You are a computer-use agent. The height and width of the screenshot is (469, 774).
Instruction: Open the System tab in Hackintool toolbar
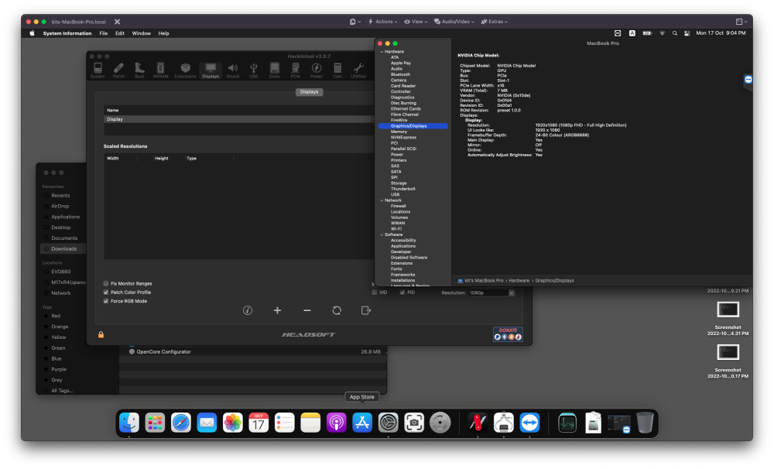pyautogui.click(x=98, y=70)
